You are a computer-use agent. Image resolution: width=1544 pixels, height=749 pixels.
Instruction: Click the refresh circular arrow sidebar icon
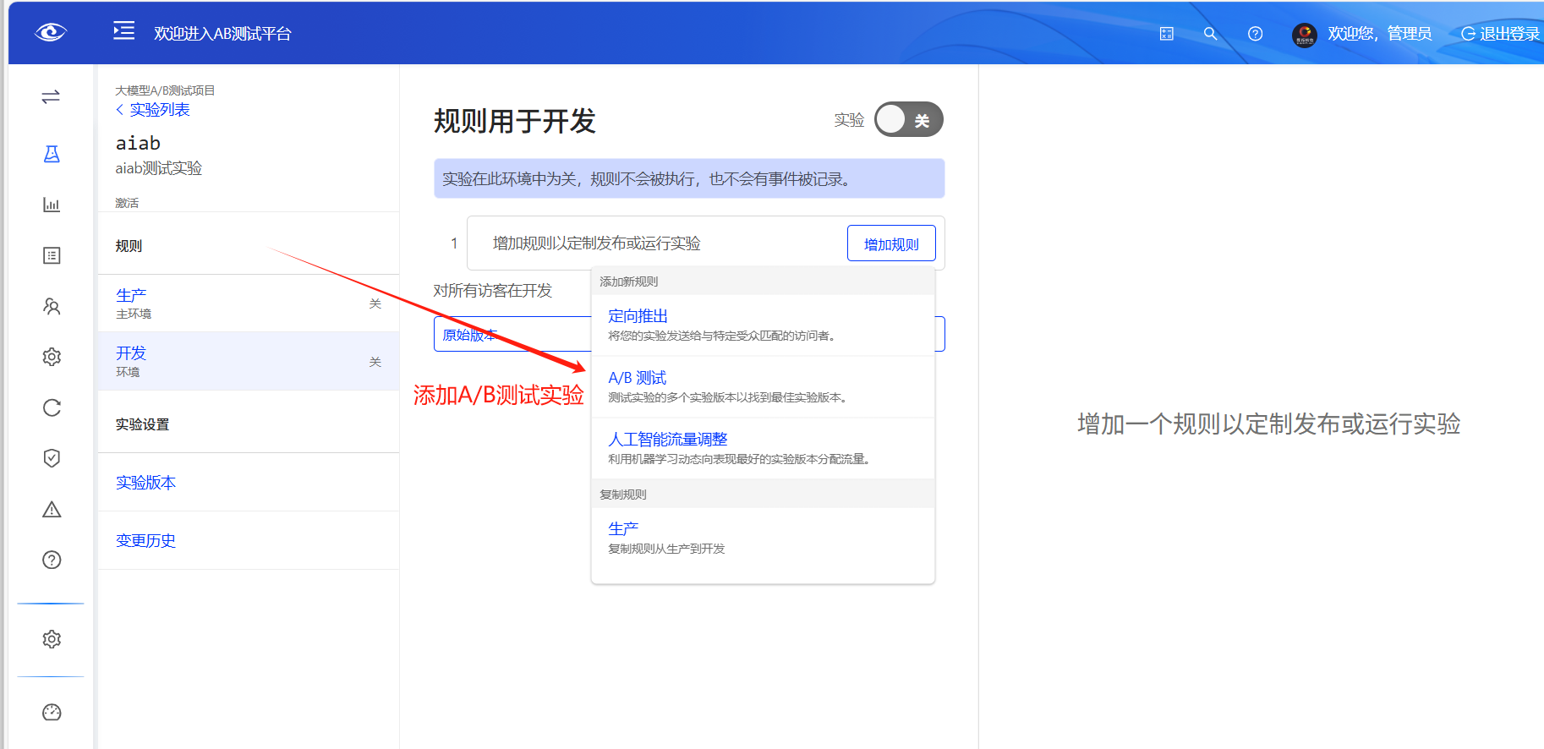[52, 407]
